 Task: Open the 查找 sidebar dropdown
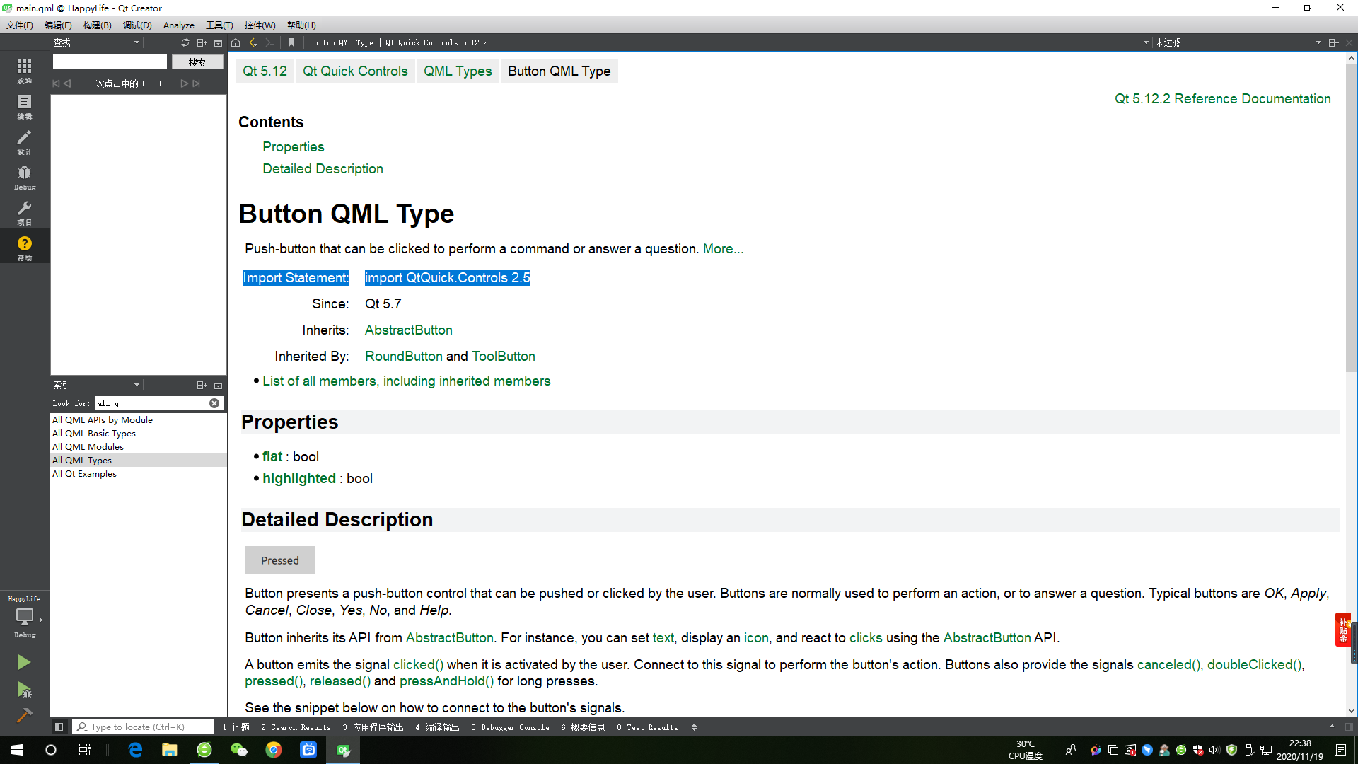pyautogui.click(x=137, y=42)
